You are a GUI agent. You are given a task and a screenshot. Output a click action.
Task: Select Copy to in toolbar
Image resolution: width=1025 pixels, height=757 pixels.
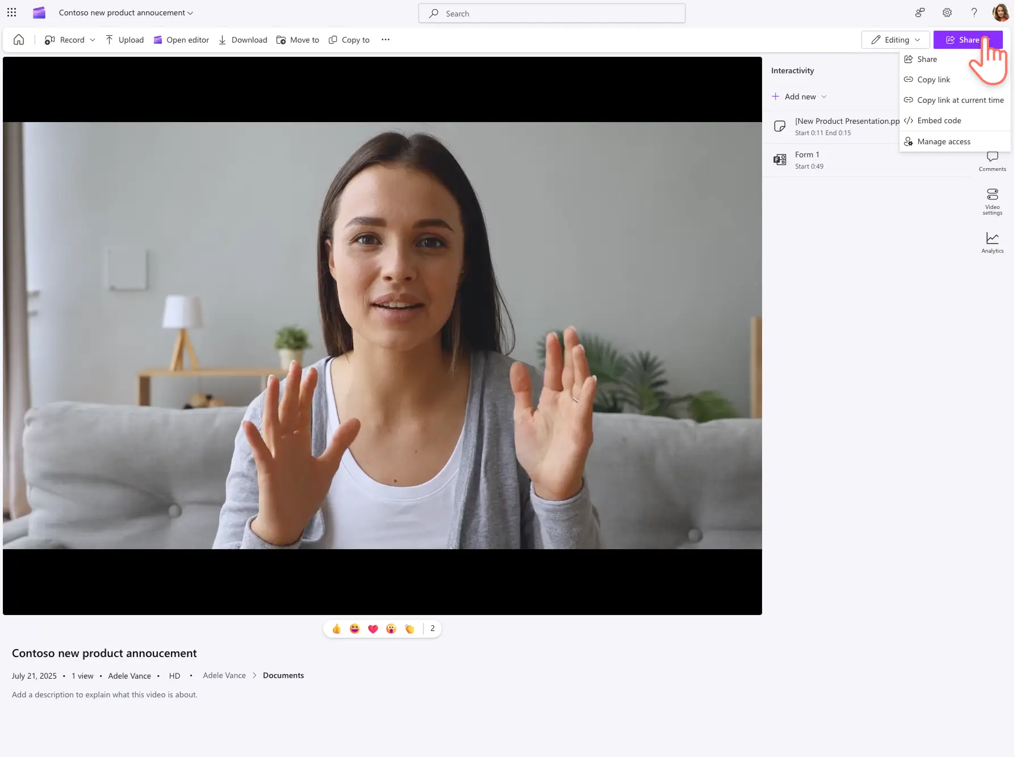[x=349, y=40]
